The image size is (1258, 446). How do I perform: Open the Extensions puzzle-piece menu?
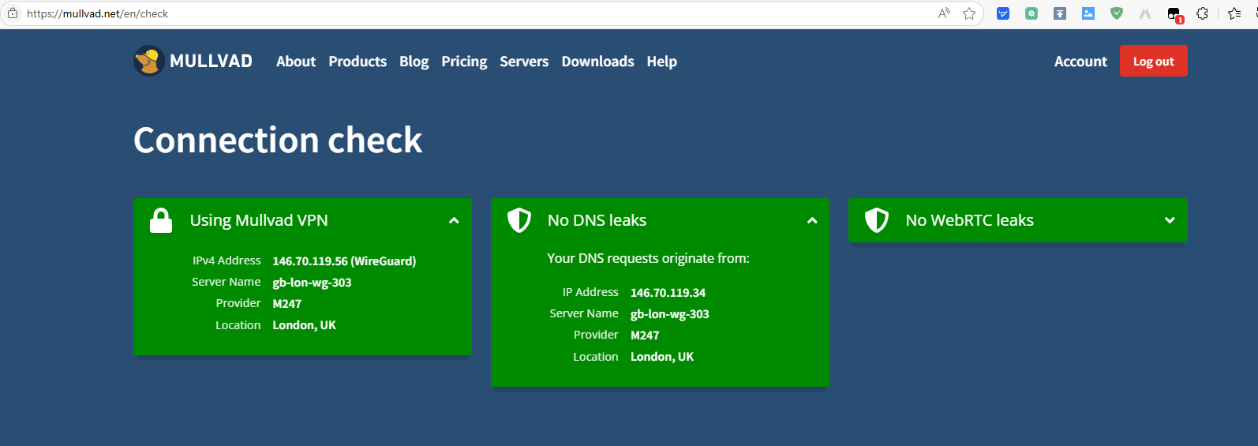[x=1202, y=13]
